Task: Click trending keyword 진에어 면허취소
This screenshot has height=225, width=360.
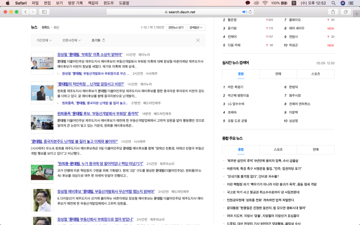Action: tap(299, 104)
